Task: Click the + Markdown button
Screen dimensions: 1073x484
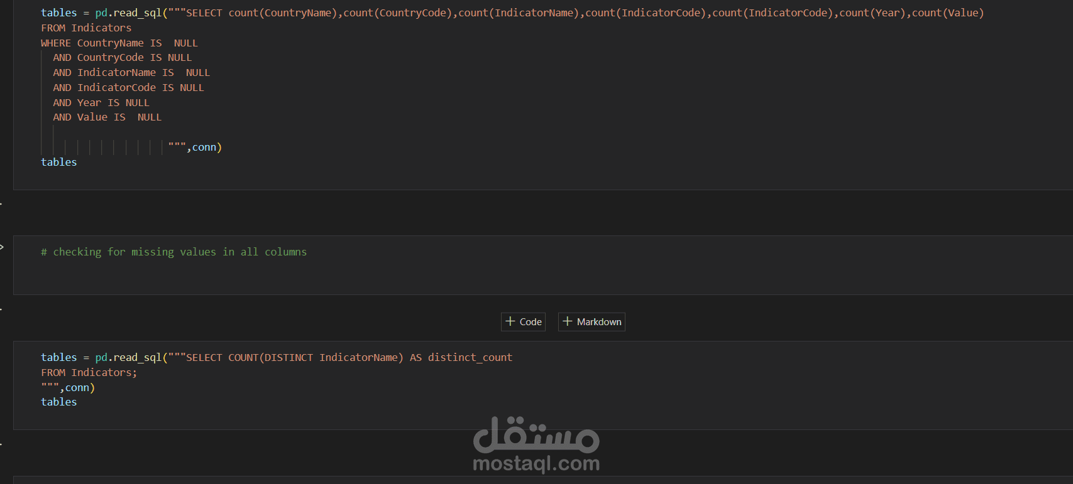Action: click(592, 322)
